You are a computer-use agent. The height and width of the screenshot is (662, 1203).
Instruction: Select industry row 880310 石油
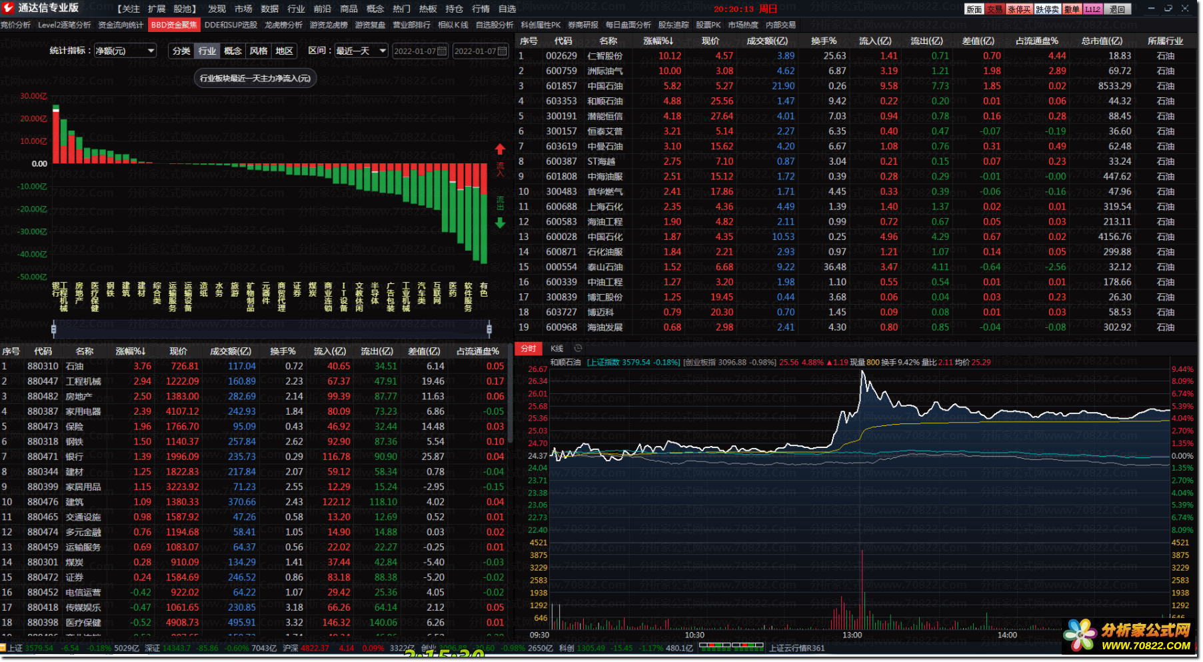click(x=253, y=366)
